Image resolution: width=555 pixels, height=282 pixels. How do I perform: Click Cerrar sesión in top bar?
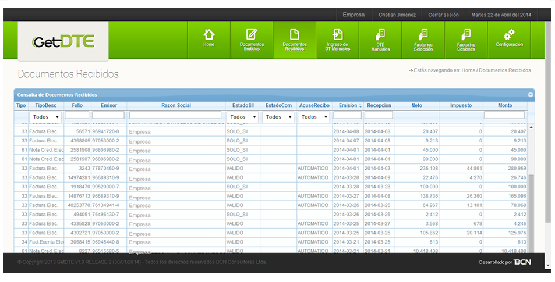(x=443, y=15)
